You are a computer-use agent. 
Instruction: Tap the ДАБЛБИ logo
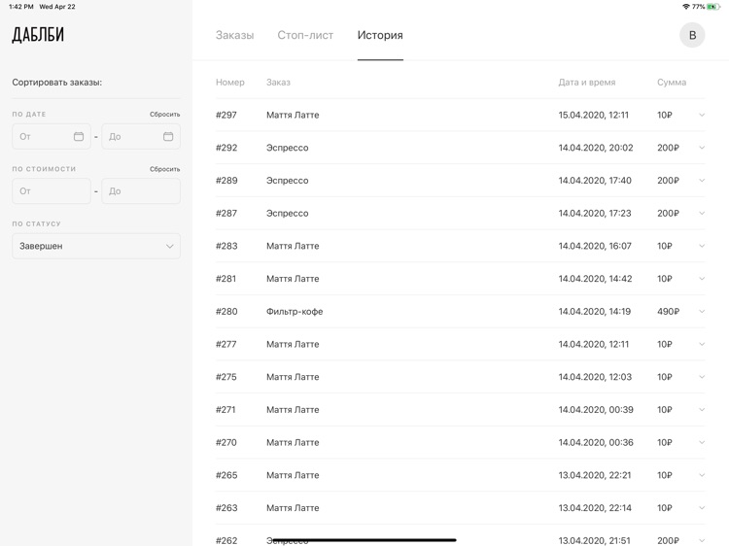[38, 35]
